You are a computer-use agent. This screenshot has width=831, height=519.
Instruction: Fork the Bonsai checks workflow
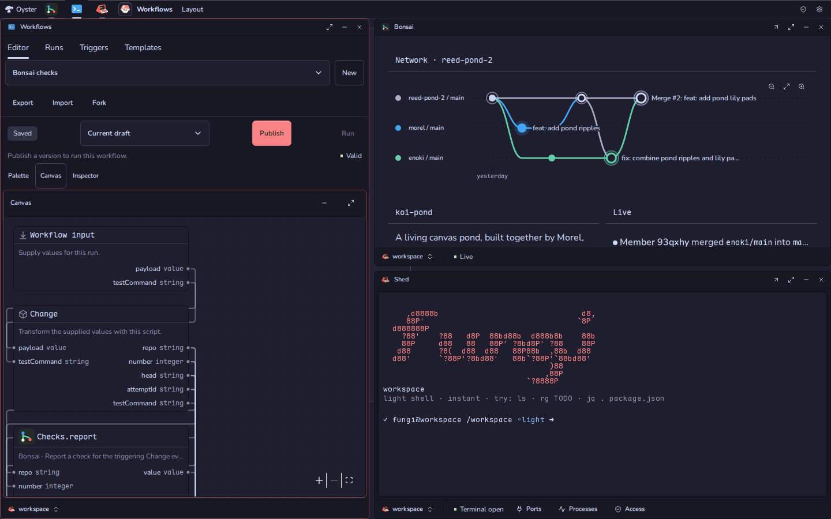[99, 103]
